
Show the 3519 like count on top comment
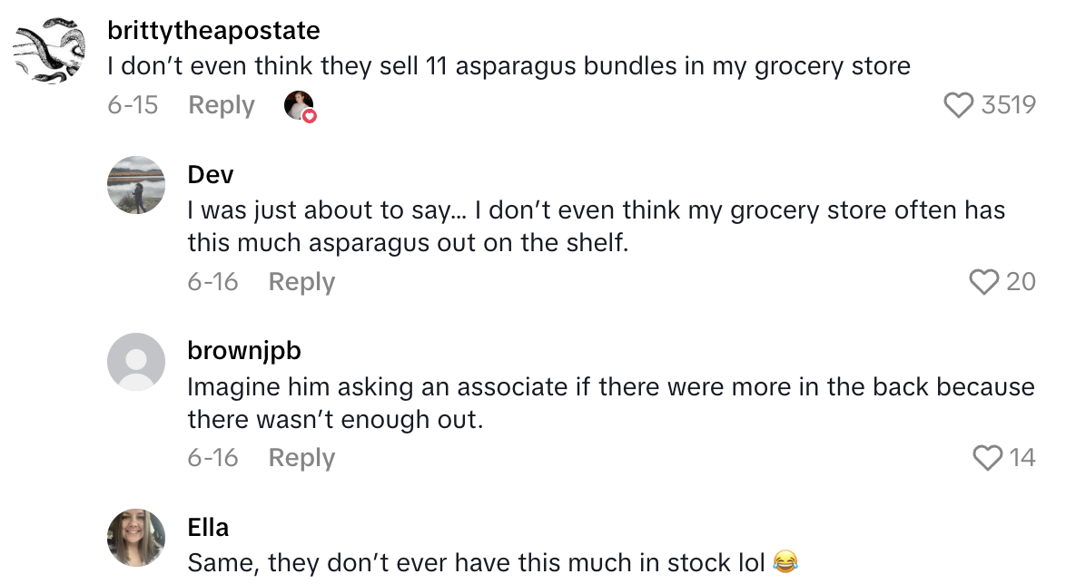click(1010, 105)
